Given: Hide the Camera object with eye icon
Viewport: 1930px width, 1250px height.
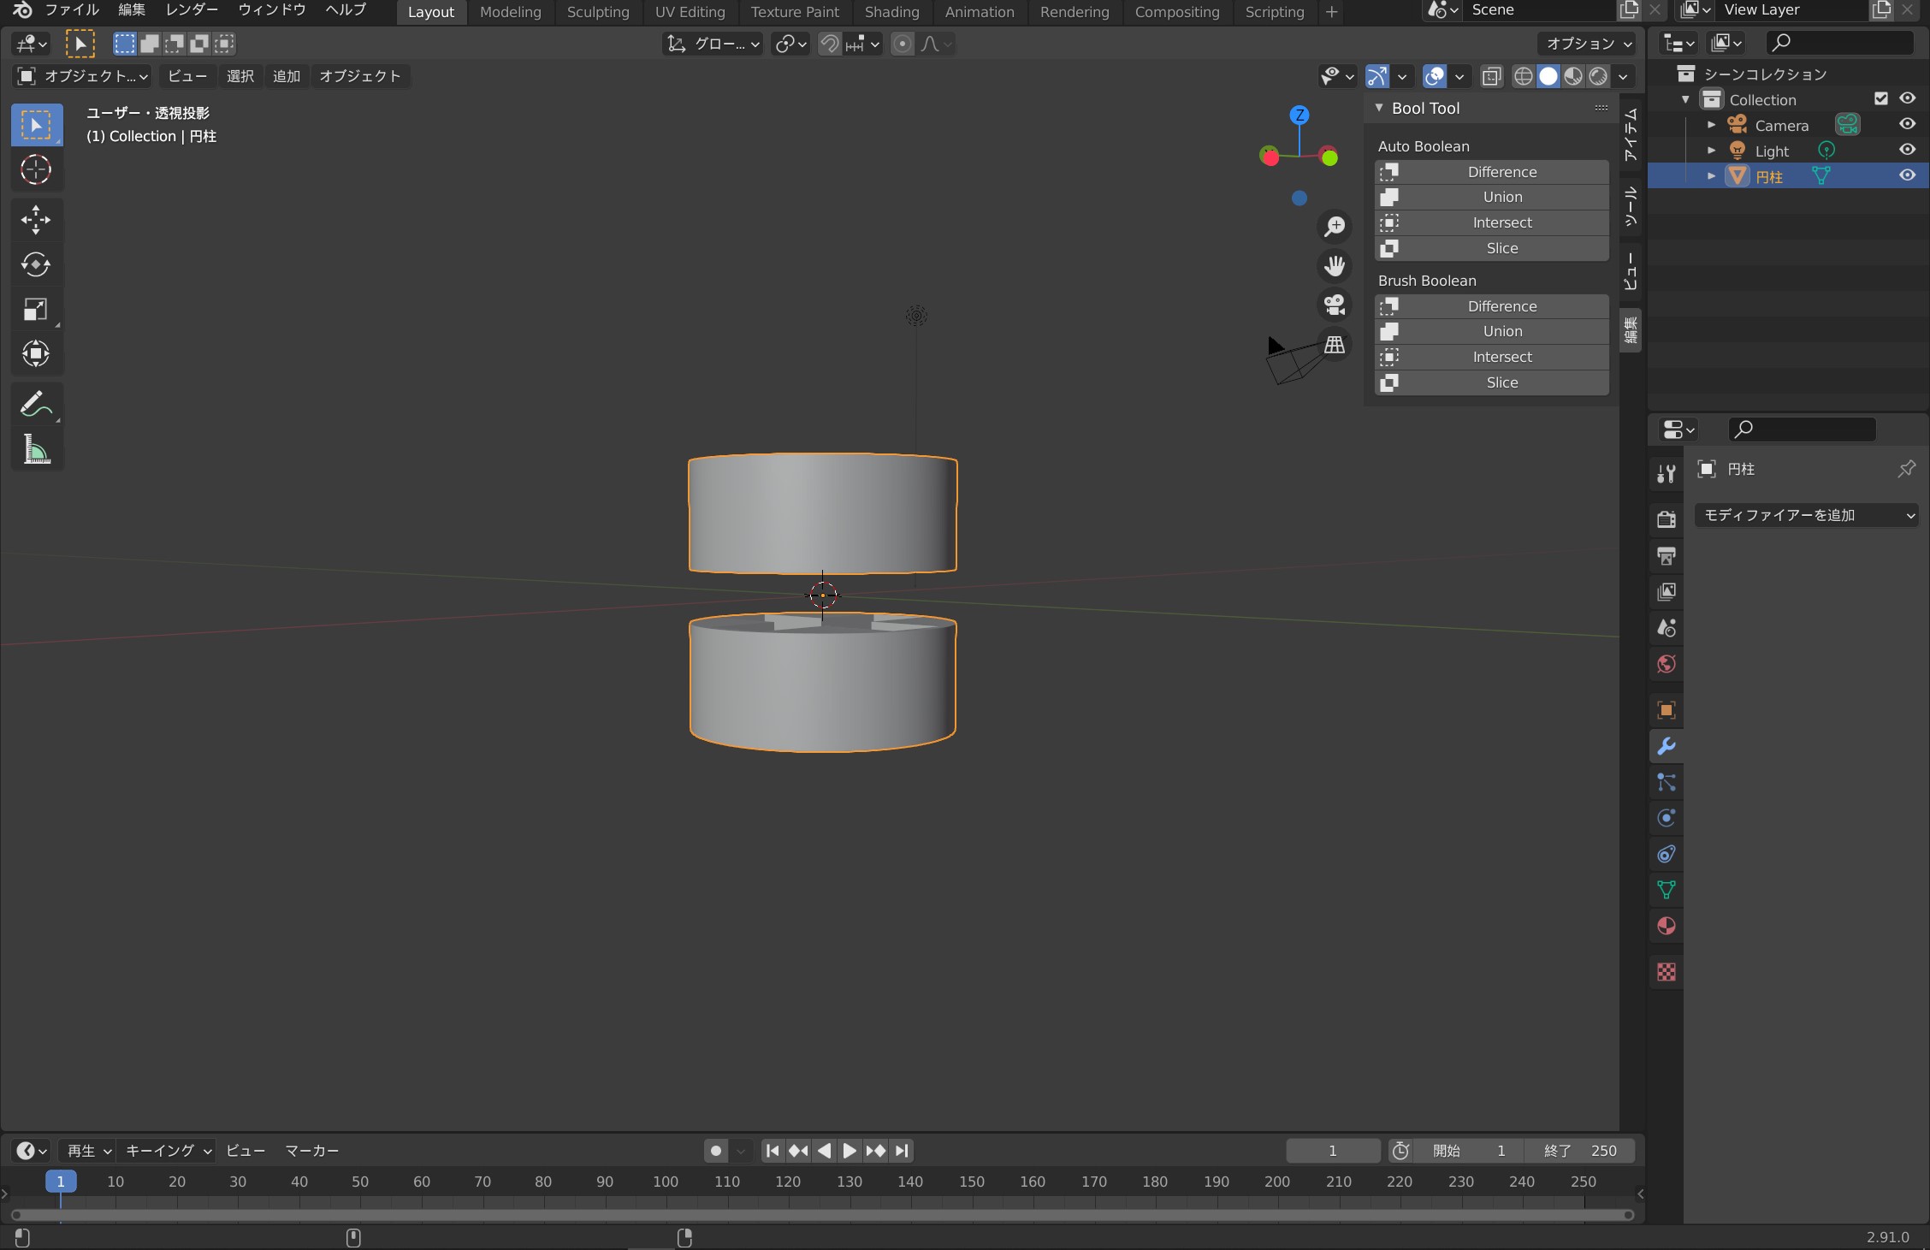Looking at the screenshot, I should pyautogui.click(x=1907, y=124).
